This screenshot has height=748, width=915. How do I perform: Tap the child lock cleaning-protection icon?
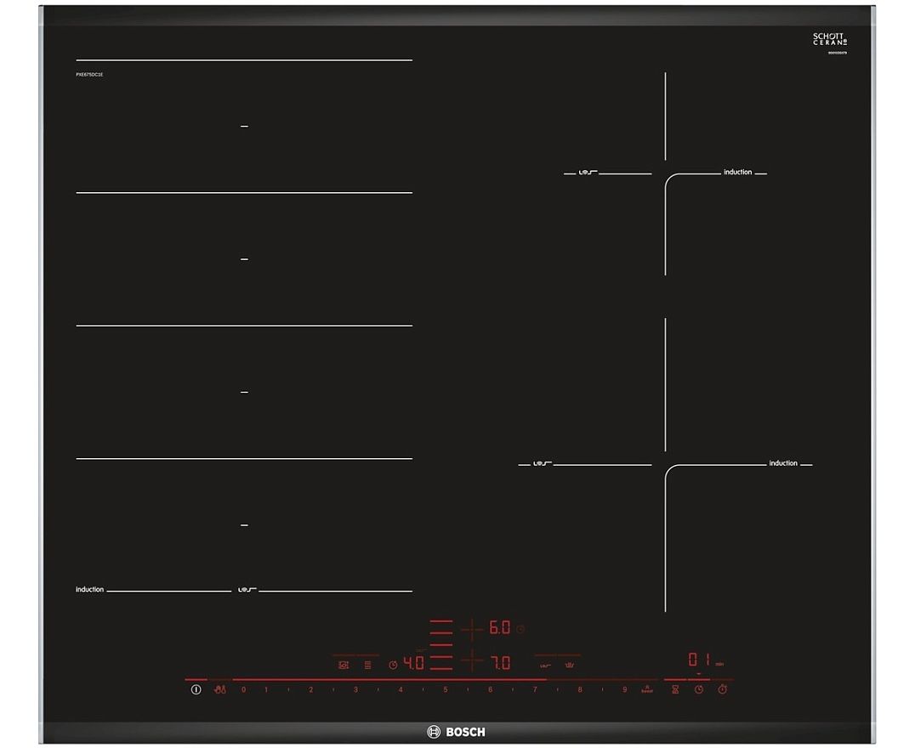coord(219,689)
